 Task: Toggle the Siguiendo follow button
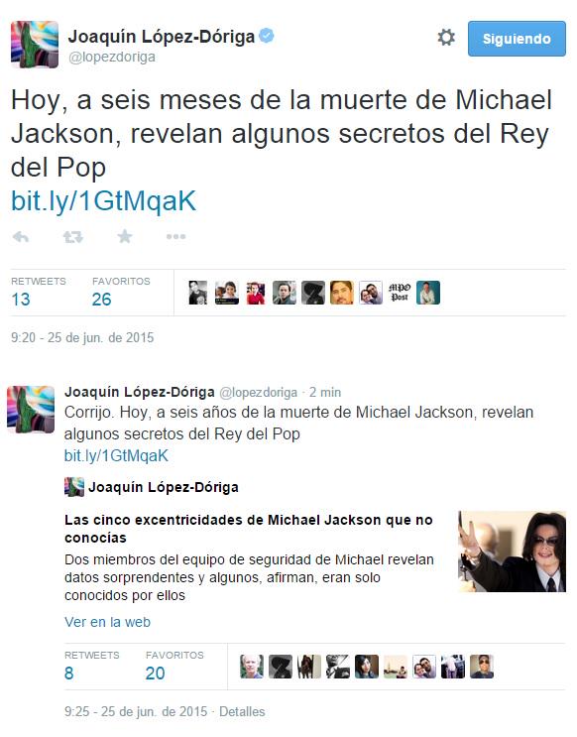coord(517,39)
